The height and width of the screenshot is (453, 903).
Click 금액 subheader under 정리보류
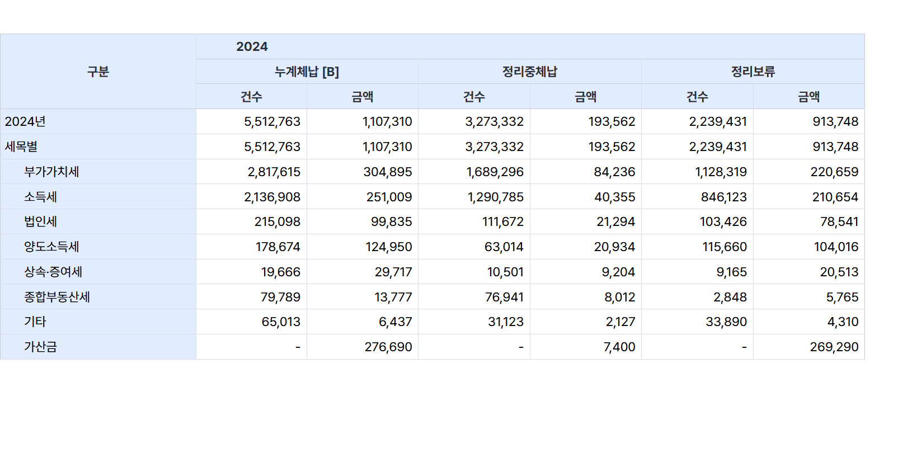(809, 97)
